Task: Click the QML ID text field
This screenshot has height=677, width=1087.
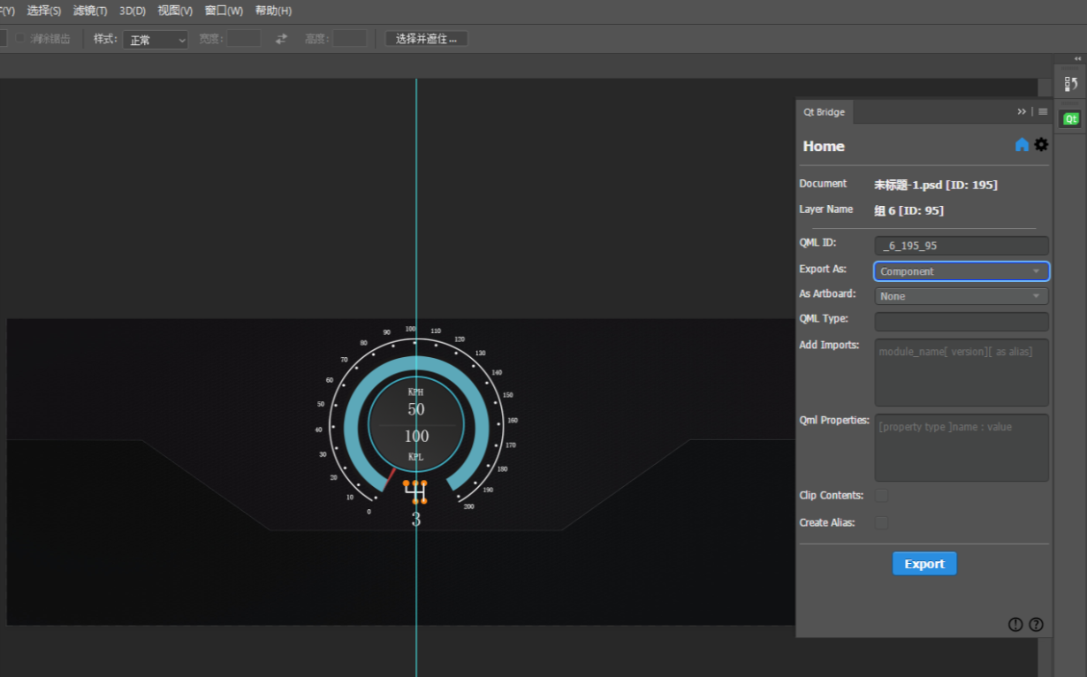Action: 961,246
